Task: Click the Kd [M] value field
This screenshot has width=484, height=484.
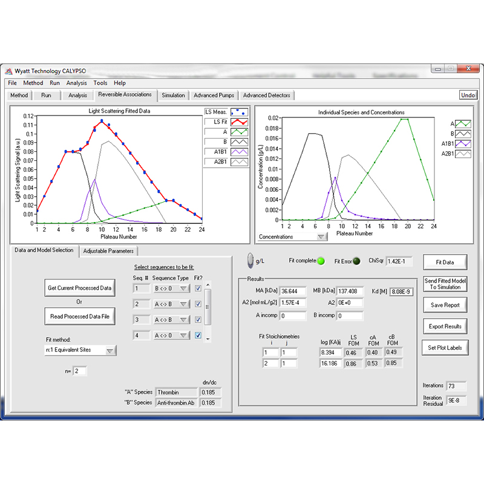Action: coord(401,292)
